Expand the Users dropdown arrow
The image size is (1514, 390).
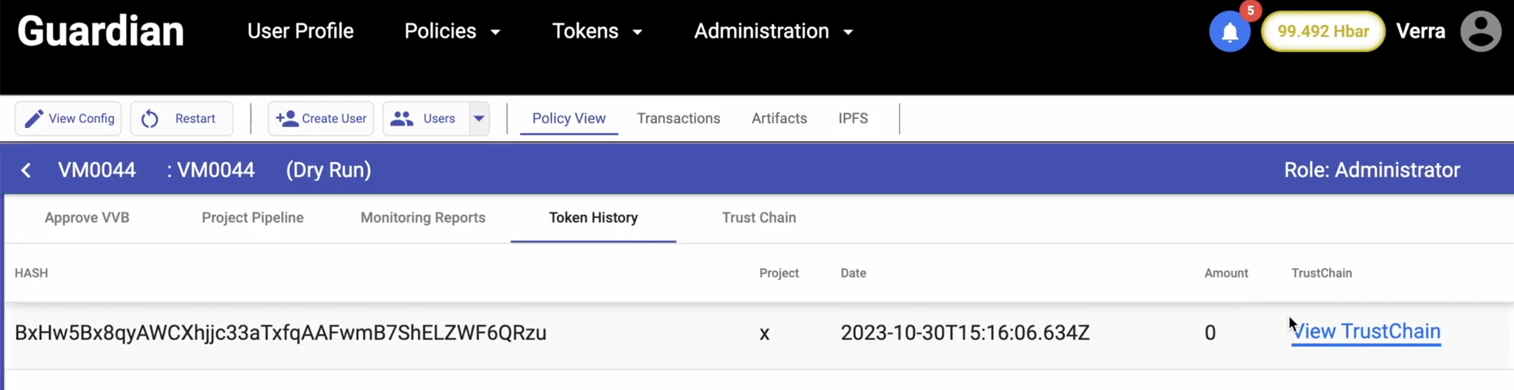[x=479, y=118]
